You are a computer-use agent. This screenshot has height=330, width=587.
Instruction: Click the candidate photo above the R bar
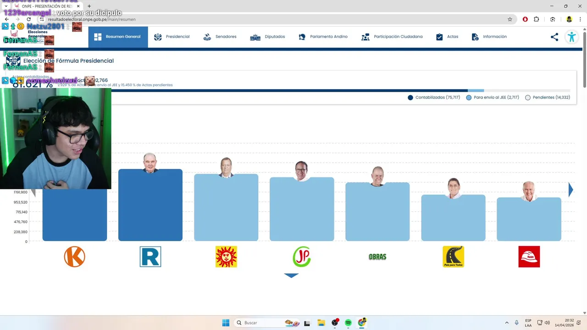tap(150, 163)
